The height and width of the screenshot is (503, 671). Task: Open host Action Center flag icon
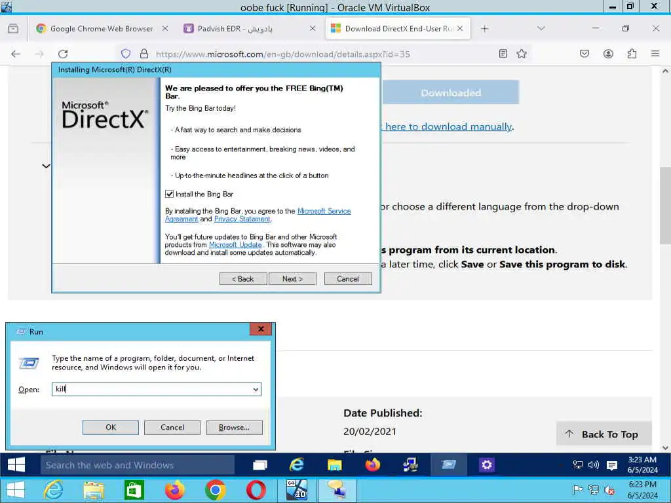[x=577, y=489]
